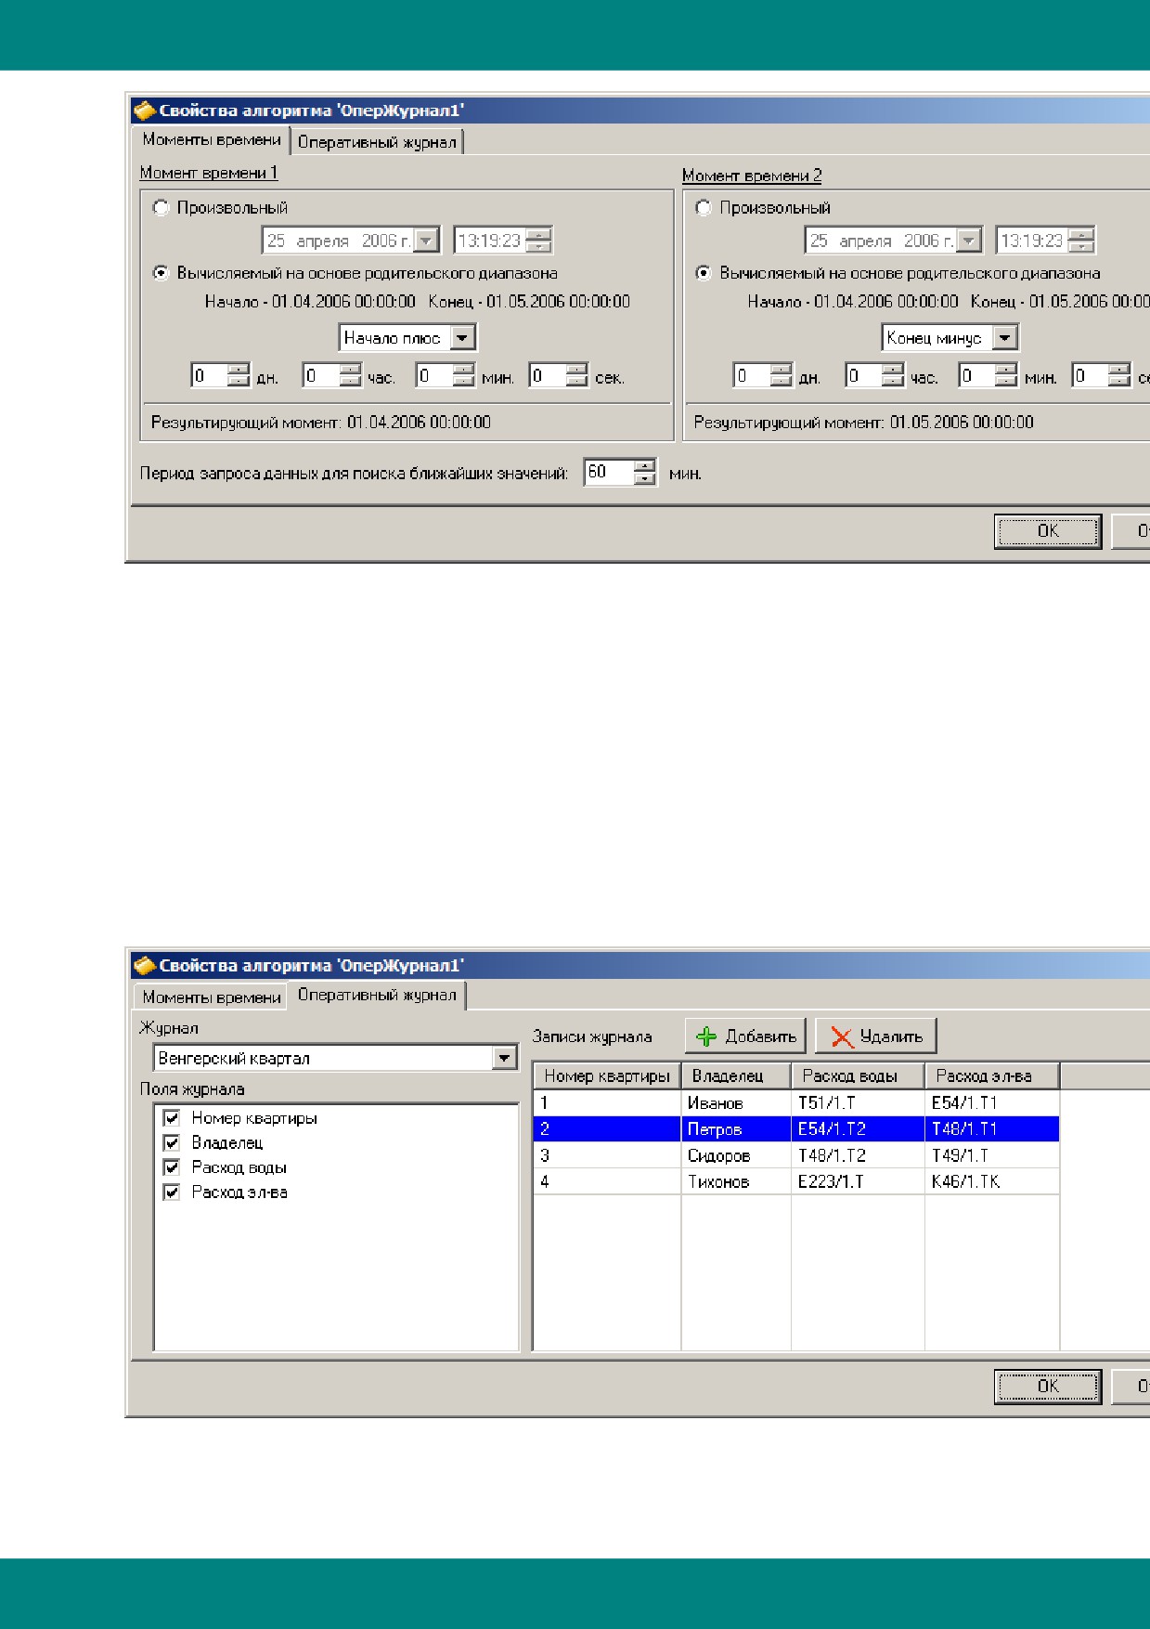Screen dimensions: 1150x1629
Task: Toggle 'Расход эл-ва' journal field checkbox
Action: (x=171, y=1192)
